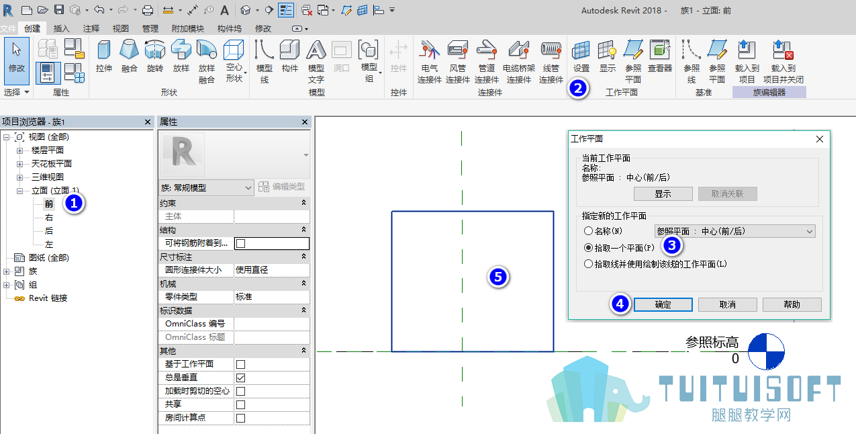The height and width of the screenshot is (434, 856).
Task: Open the 查看器 work plane viewer
Action: click(660, 56)
